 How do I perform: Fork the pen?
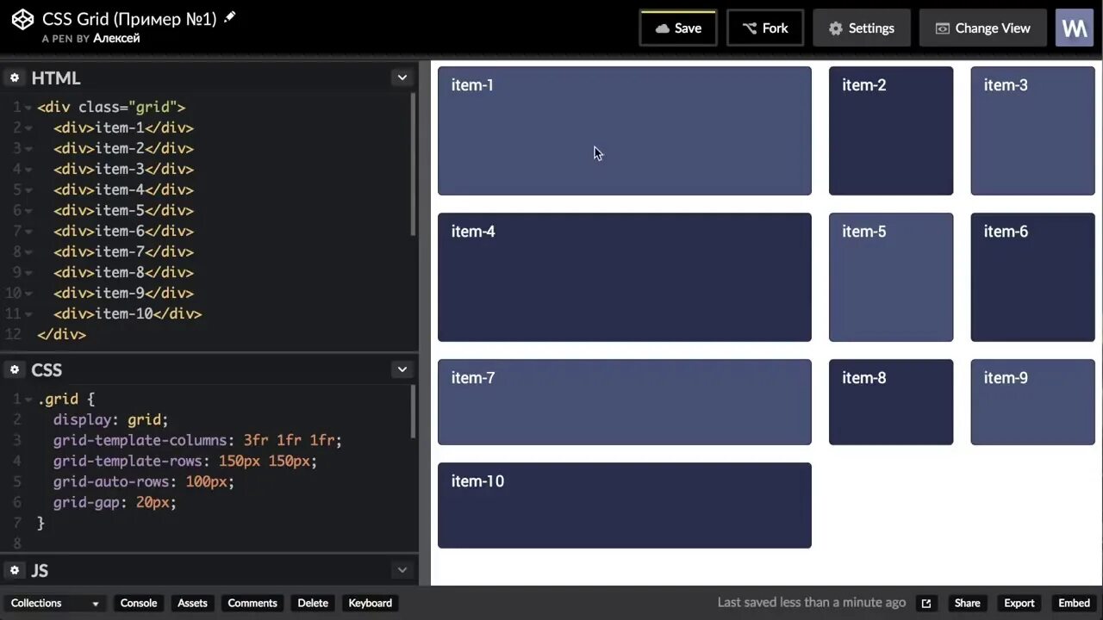click(x=765, y=28)
